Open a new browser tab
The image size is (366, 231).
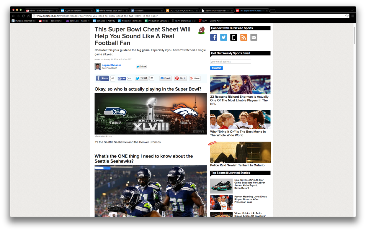[273, 11]
